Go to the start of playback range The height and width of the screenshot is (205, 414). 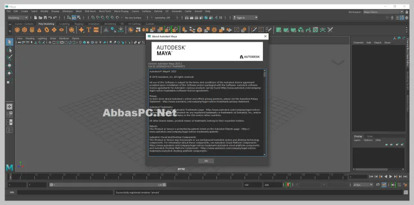pyautogui.click(x=371, y=176)
